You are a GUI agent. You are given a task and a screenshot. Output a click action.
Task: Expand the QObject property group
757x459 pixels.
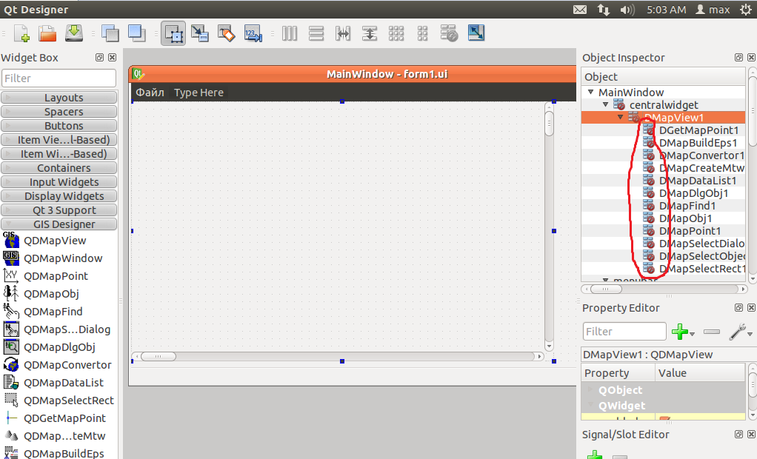590,389
